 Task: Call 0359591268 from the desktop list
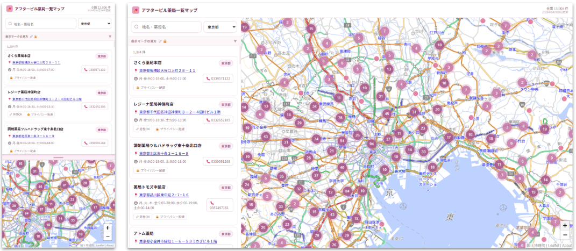(x=218, y=161)
